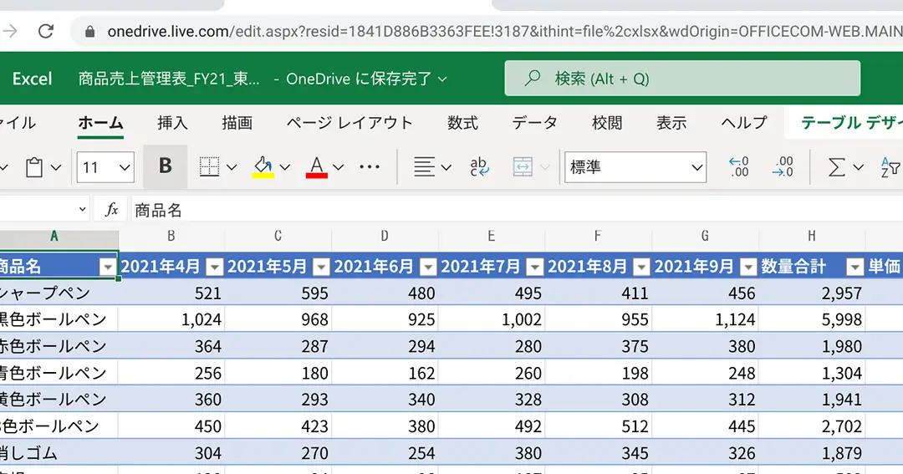The width and height of the screenshot is (903, 474).
Task: Click the fx insert function icon
Action: click(112, 210)
